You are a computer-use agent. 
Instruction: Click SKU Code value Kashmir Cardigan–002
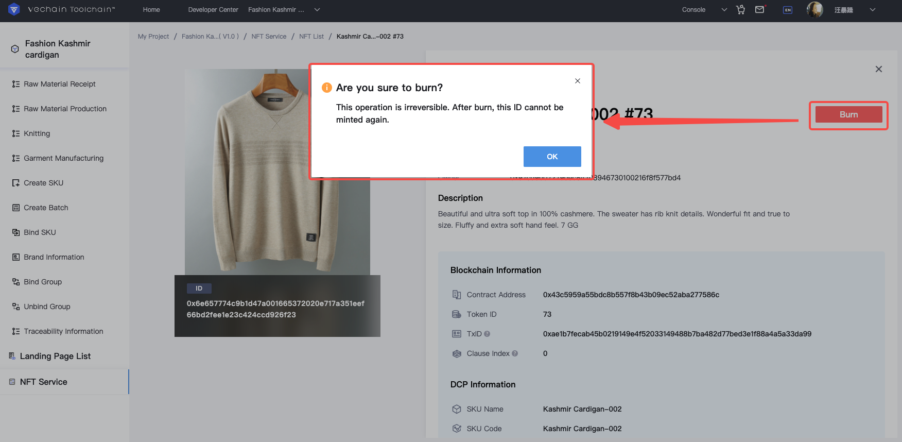click(x=582, y=429)
